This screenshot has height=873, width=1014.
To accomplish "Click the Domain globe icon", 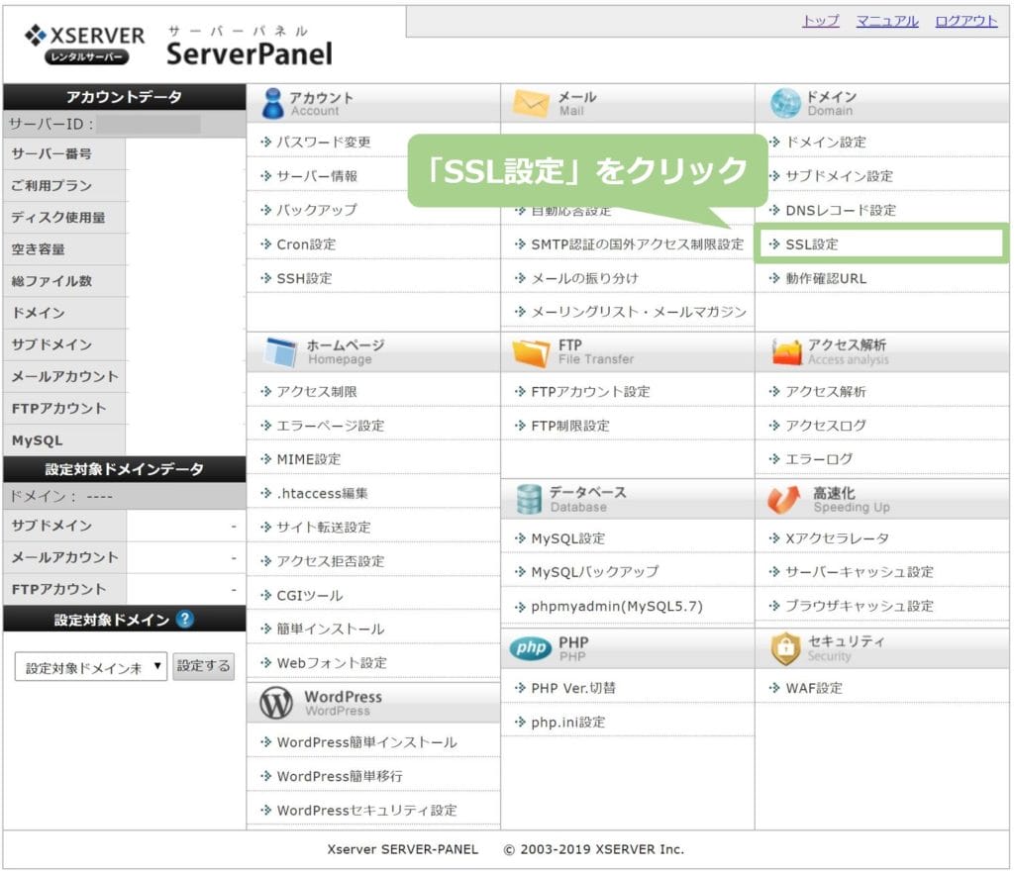I will [x=784, y=103].
